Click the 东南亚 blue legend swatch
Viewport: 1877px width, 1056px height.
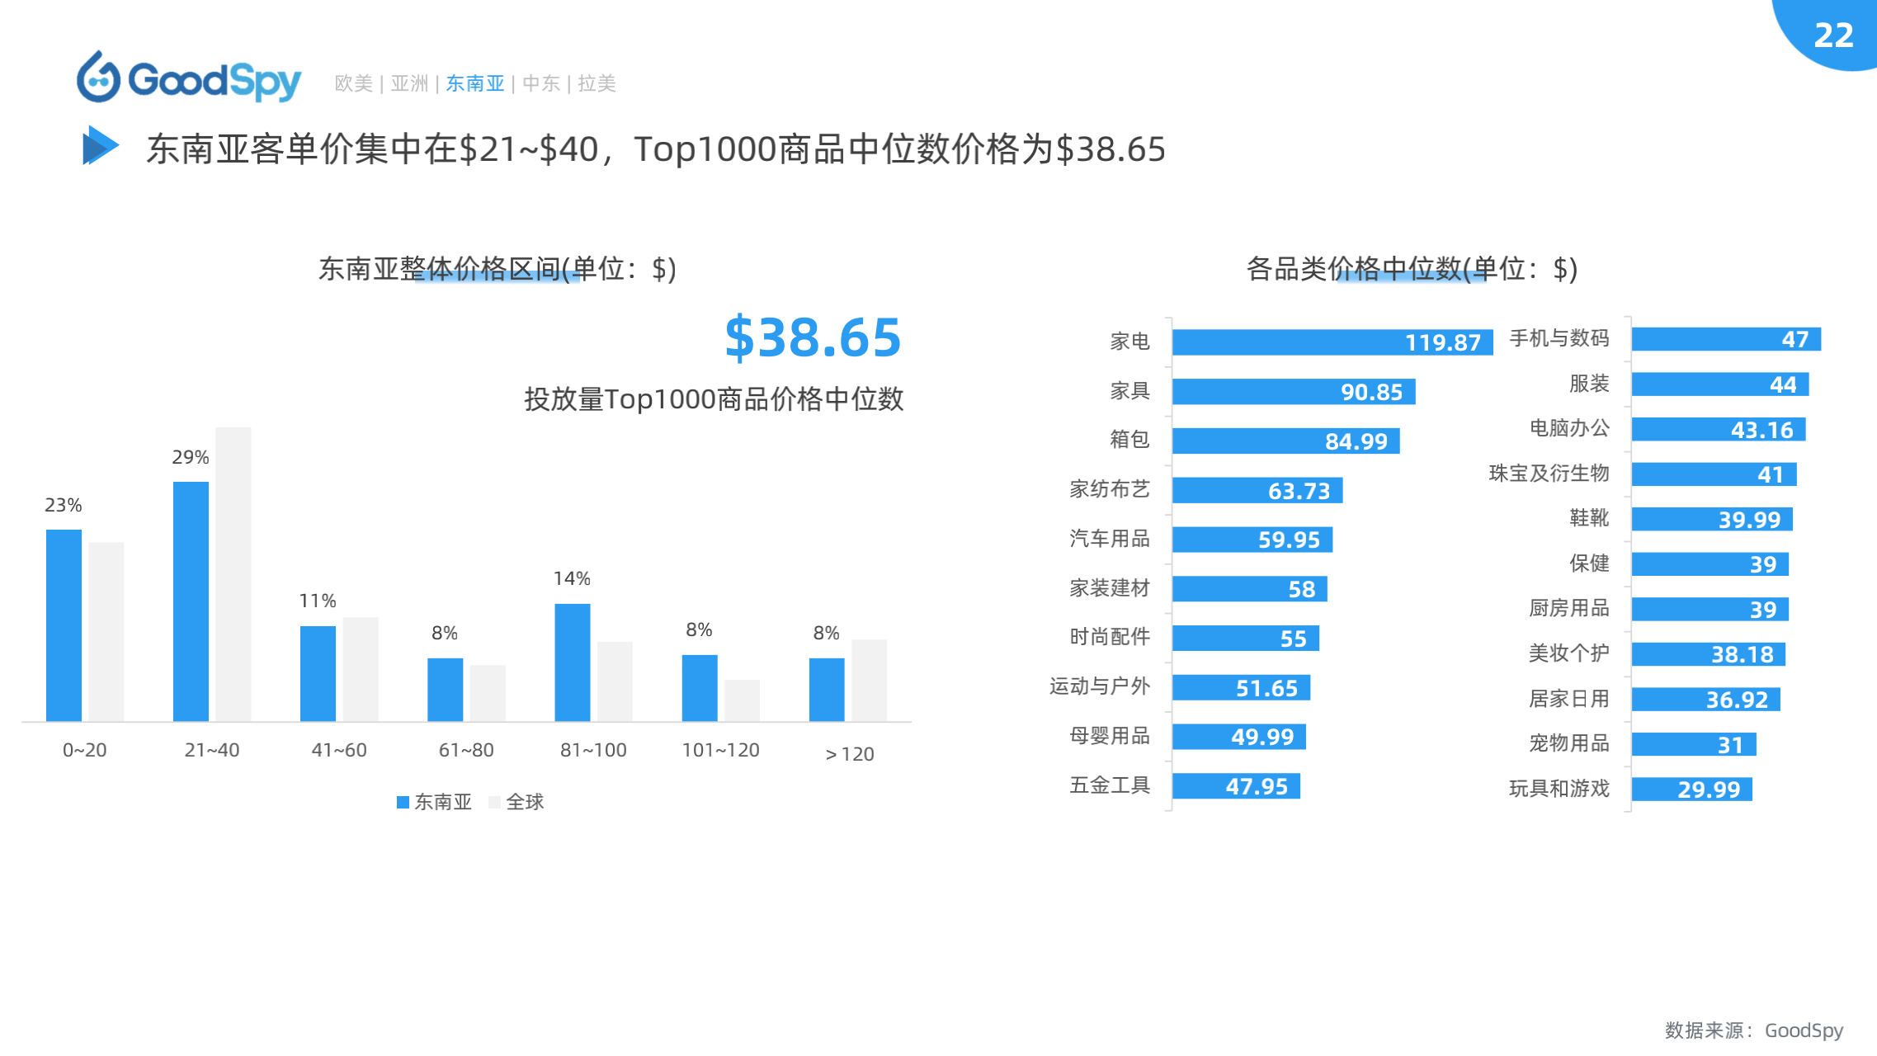403,802
